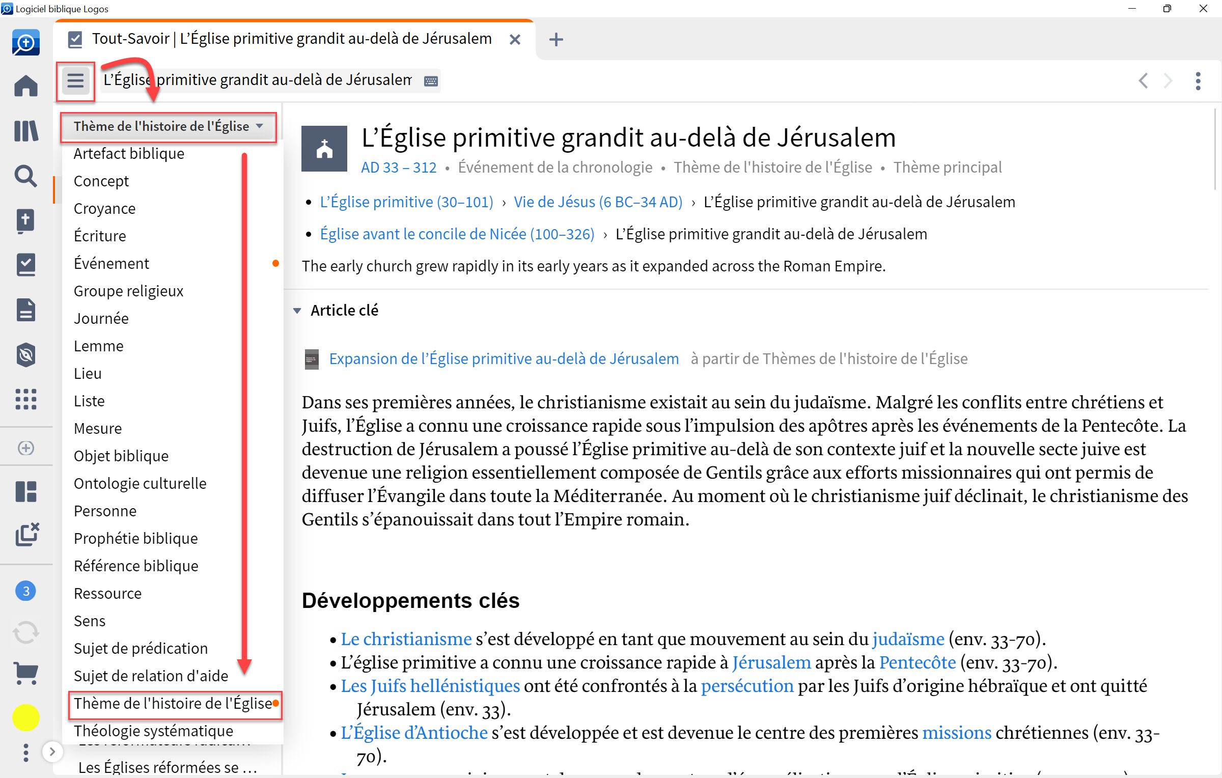Click the church theme header icon

(x=324, y=149)
